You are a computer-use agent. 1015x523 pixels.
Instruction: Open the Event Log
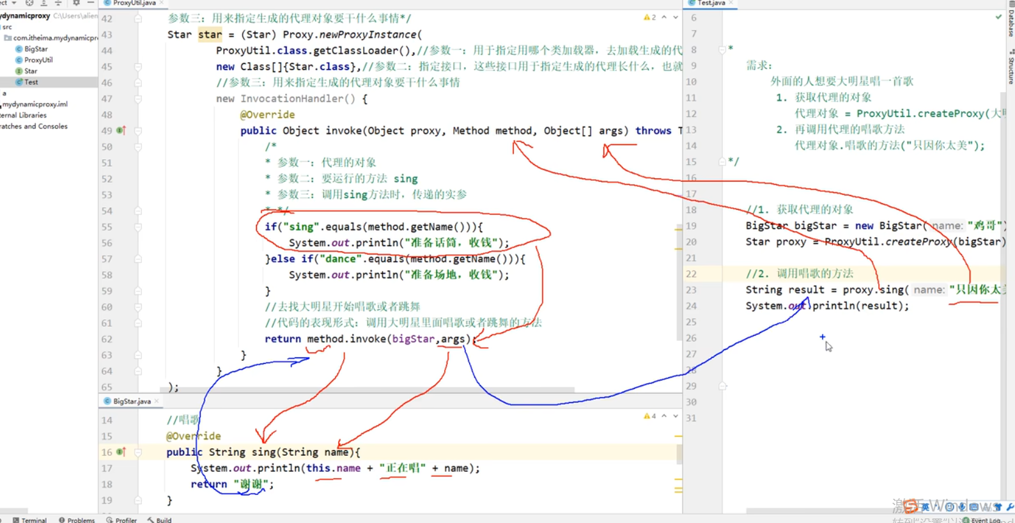click(982, 520)
